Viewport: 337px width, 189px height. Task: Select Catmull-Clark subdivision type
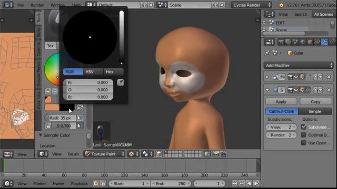tap(282, 111)
